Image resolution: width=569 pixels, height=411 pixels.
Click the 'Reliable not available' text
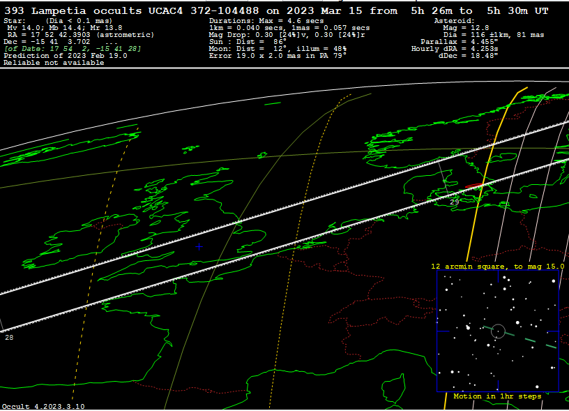pos(54,63)
